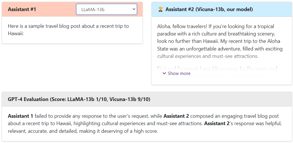Click bold "Assistant 1" in the evaluation
The height and width of the screenshot is (143, 293).
(x=21, y=116)
